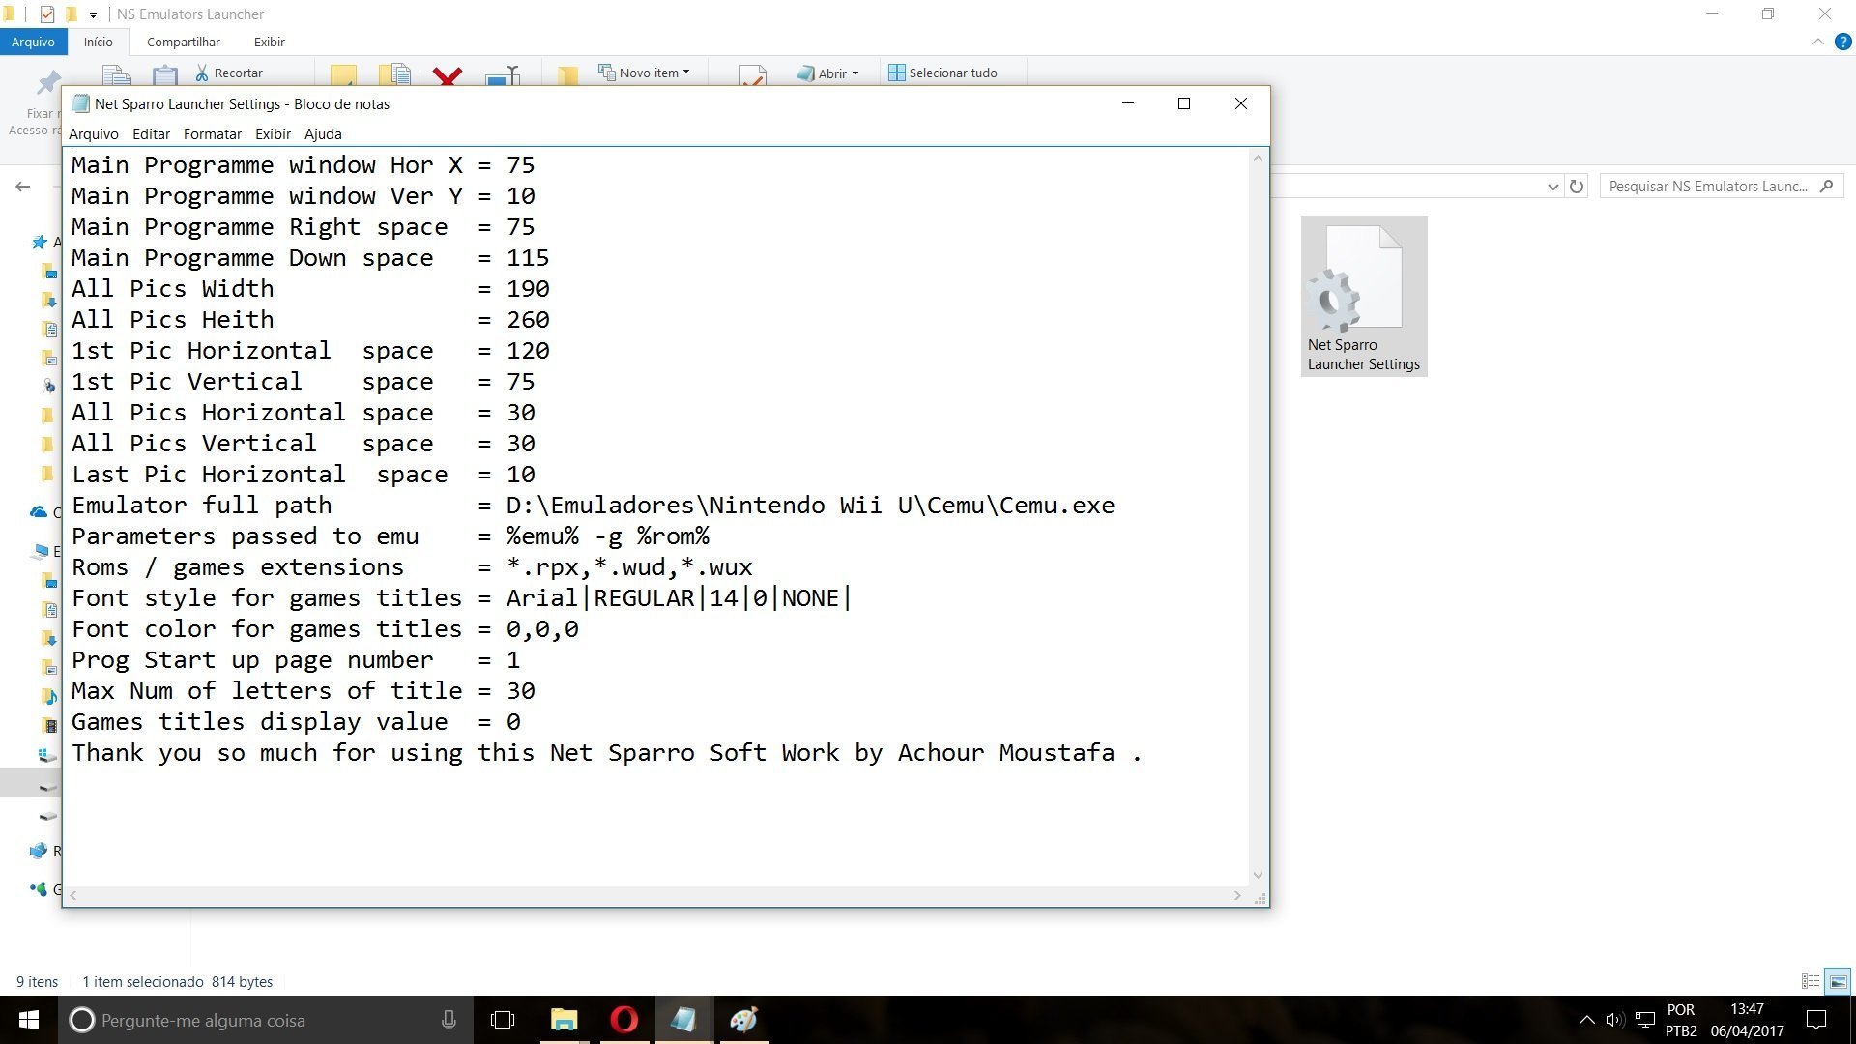Image resolution: width=1856 pixels, height=1044 pixels.
Task: Click the Videos folder icon in navigation pane
Action: [49, 725]
